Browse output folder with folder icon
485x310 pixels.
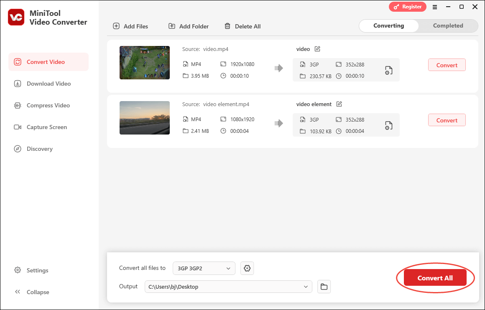click(324, 287)
